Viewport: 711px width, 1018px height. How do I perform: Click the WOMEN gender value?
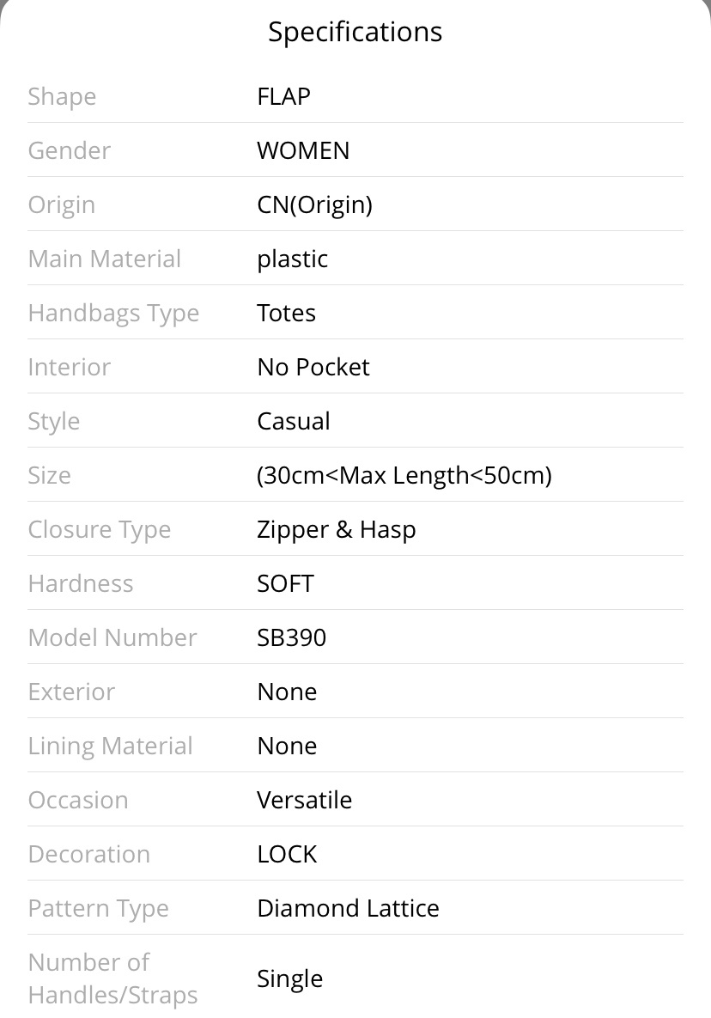pos(303,150)
